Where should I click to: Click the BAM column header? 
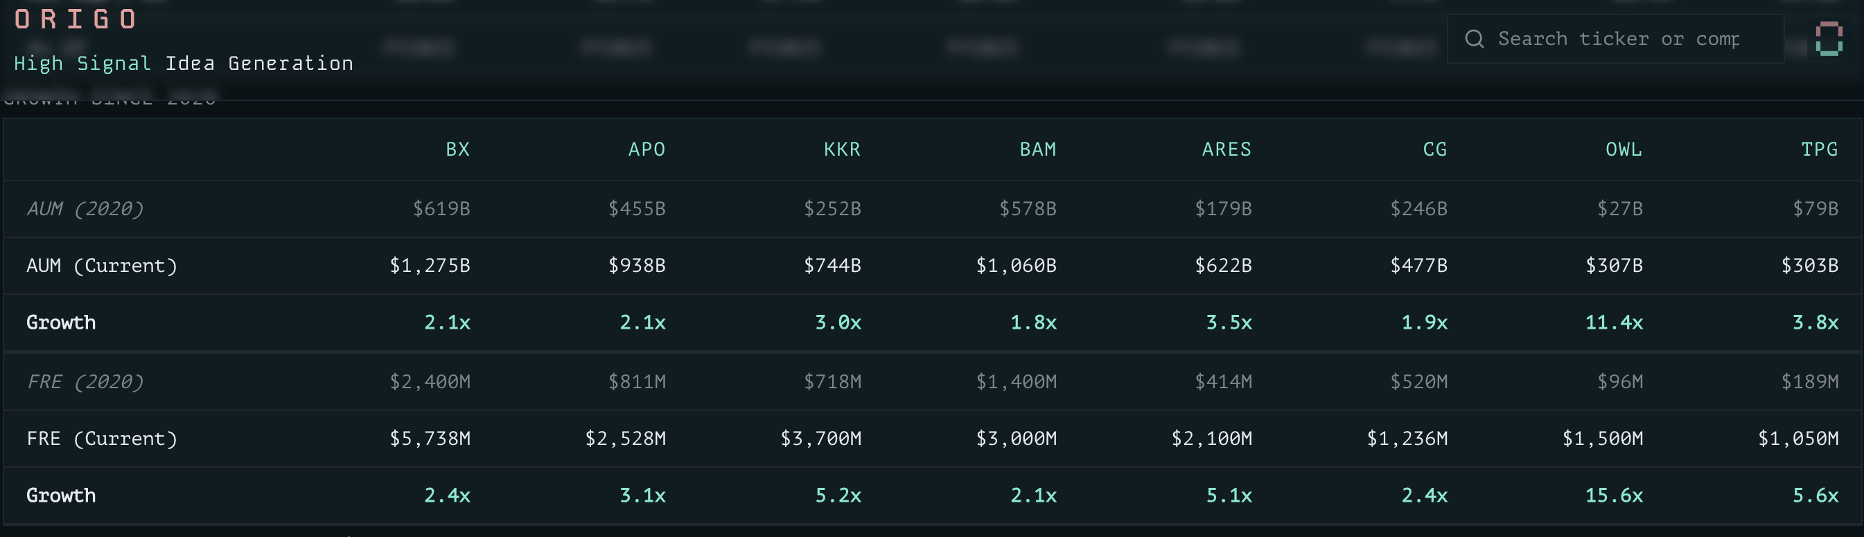(x=1037, y=149)
